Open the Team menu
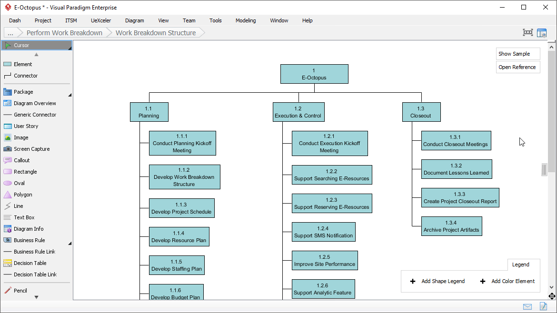This screenshot has width=557, height=313. (189, 20)
